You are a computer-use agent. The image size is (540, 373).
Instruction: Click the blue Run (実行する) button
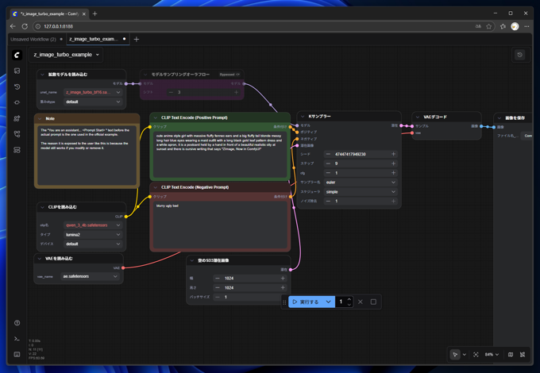305,302
